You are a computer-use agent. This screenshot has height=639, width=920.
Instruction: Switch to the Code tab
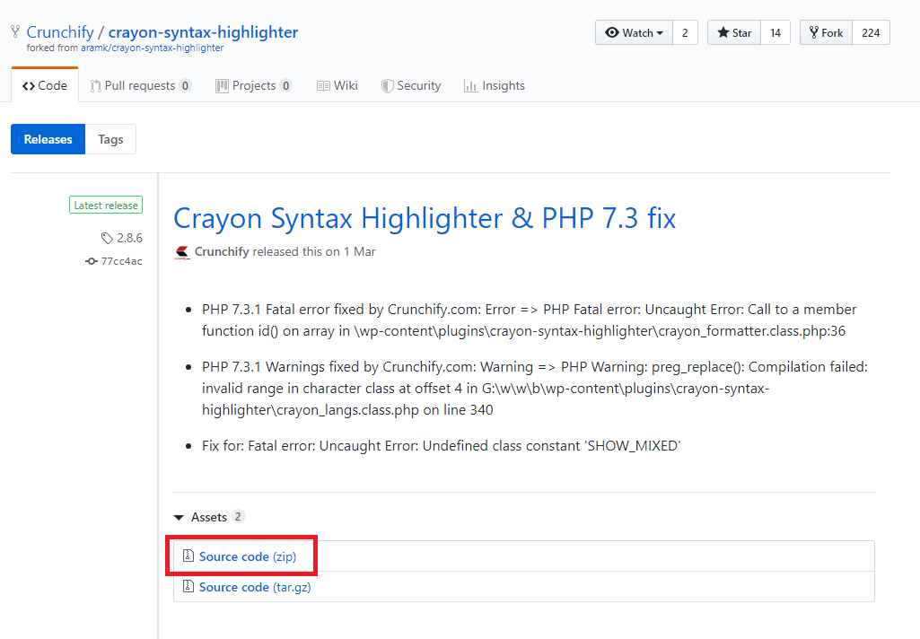point(45,85)
